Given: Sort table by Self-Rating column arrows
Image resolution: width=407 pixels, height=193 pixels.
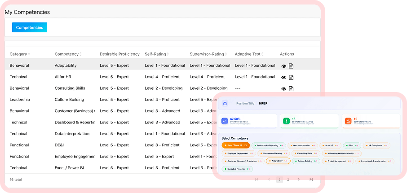Looking at the screenshot, I should (x=168, y=54).
